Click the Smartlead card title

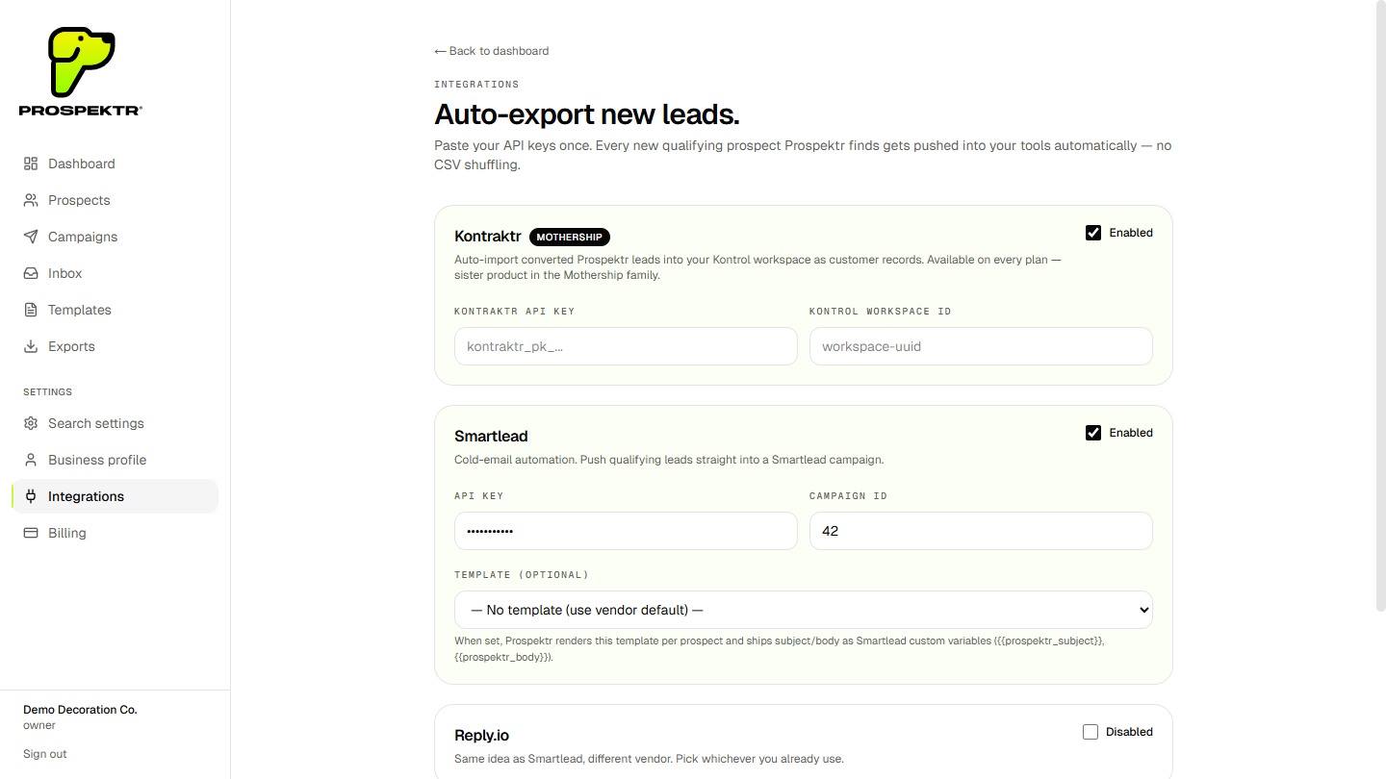pyautogui.click(x=491, y=437)
